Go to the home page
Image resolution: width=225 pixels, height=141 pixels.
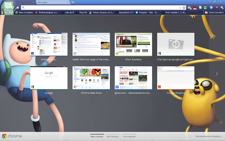(x=18, y=8)
